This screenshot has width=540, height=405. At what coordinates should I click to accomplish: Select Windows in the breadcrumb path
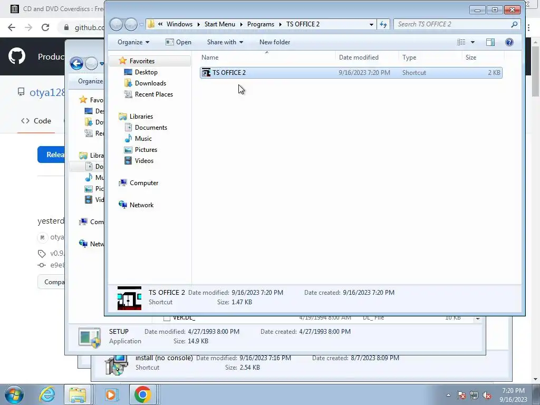pos(179,24)
